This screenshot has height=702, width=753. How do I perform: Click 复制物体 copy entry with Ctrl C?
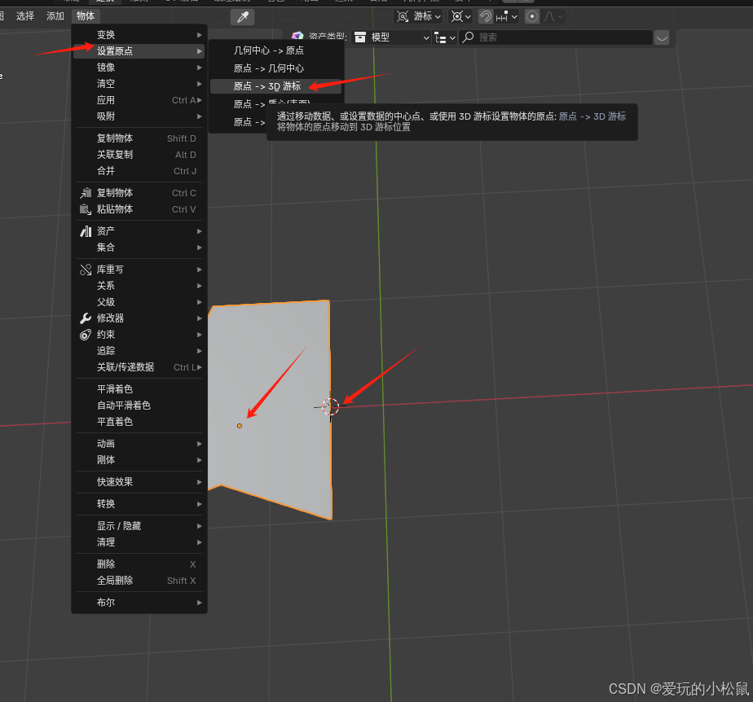point(139,193)
